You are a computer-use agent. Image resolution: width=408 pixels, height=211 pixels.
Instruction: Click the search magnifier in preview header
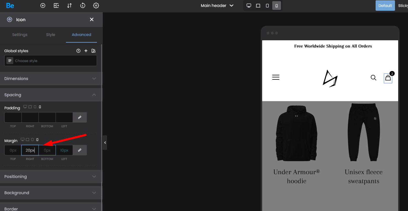coord(373,77)
